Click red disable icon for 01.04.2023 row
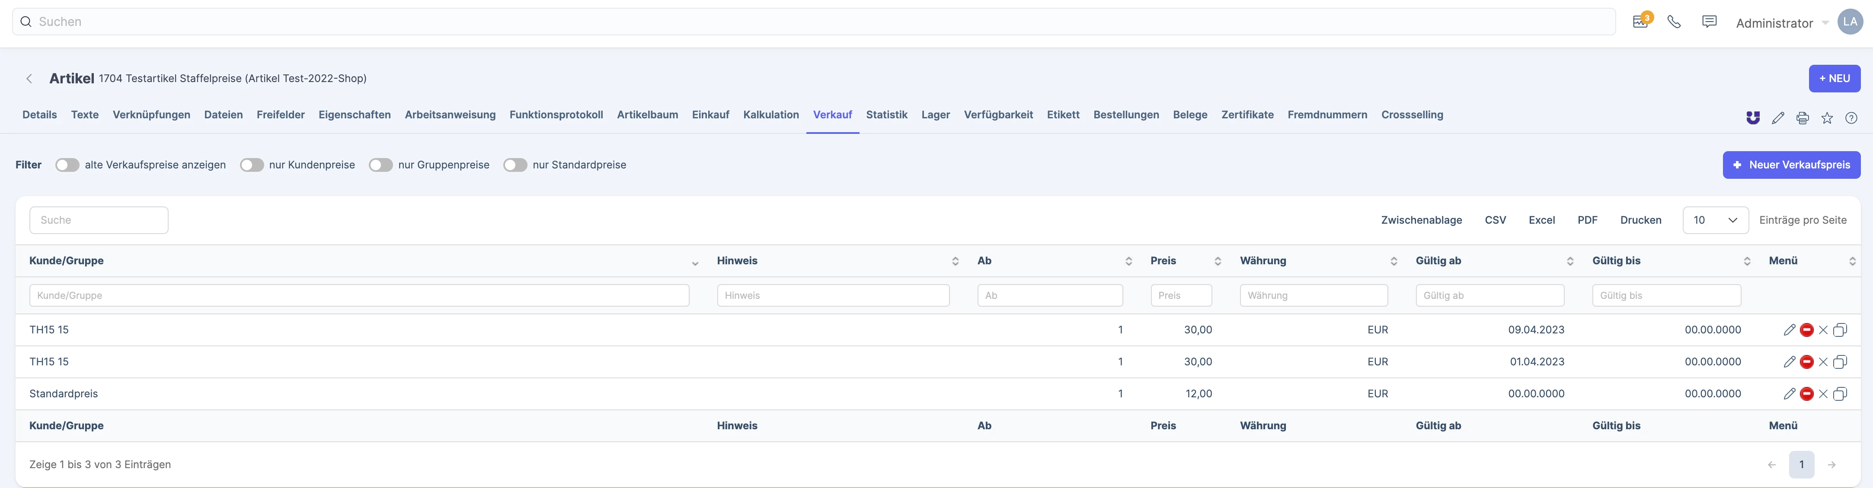The image size is (1873, 488). click(x=1807, y=361)
